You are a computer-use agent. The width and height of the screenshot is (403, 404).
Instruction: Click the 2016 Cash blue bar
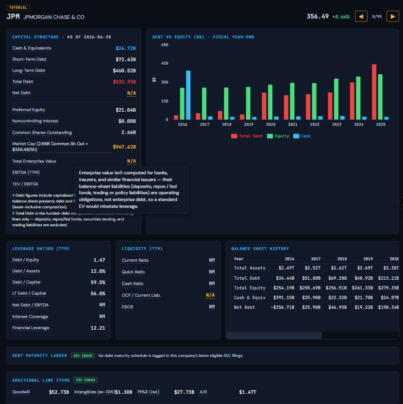coord(188,95)
